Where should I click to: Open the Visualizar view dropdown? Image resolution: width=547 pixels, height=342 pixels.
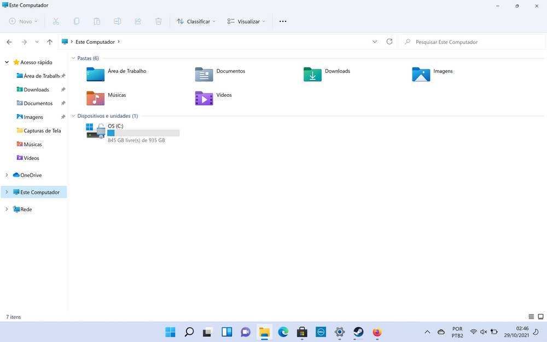246,21
